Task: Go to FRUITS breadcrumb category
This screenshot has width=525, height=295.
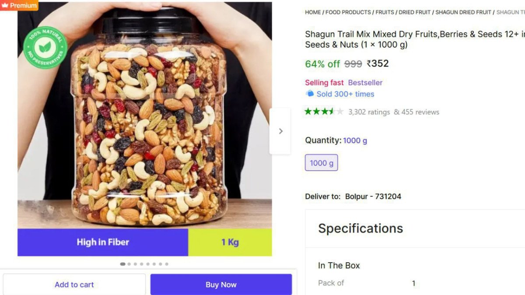Action: click(x=385, y=12)
